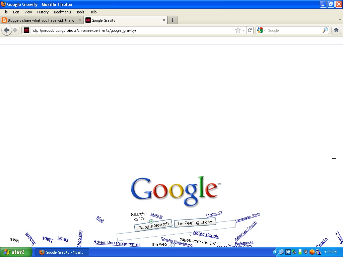Click the Google Gravity taskbar button
Image resolution: width=343 pixels, height=257 pixels.
pyautogui.click(x=62, y=252)
